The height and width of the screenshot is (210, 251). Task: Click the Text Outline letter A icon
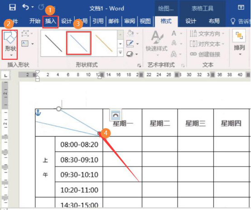point(174,43)
